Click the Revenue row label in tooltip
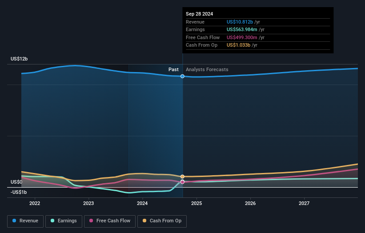The height and width of the screenshot is (233, 365). click(x=195, y=22)
